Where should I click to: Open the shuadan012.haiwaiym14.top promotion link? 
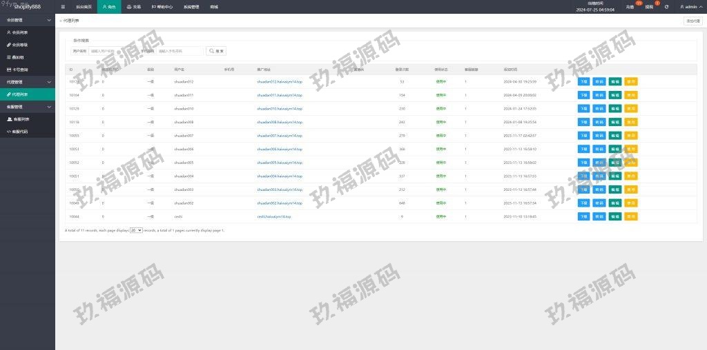(x=278, y=81)
